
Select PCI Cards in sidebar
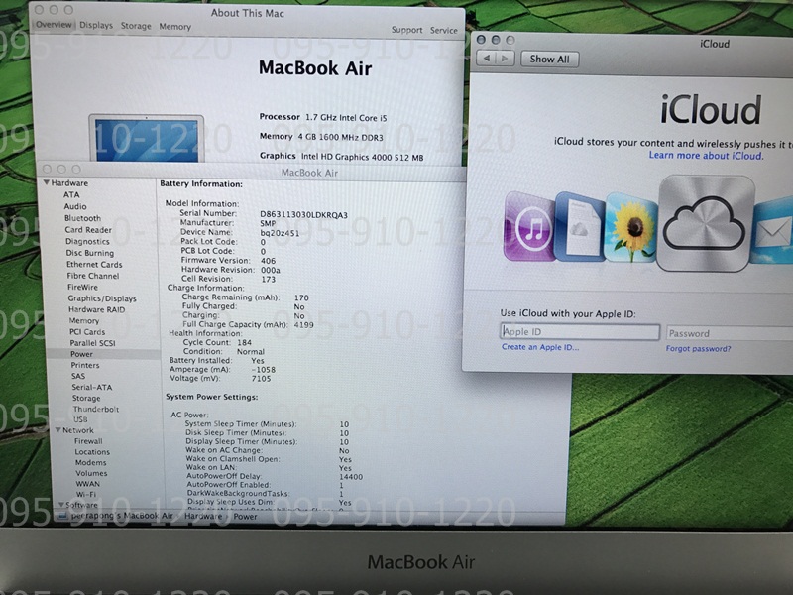[87, 332]
